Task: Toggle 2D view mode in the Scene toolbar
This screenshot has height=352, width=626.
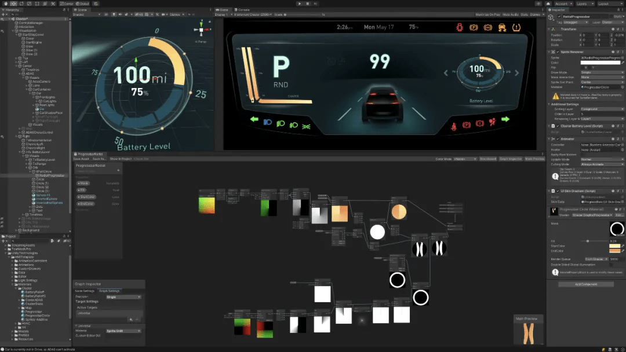Action: pyautogui.click(x=107, y=14)
